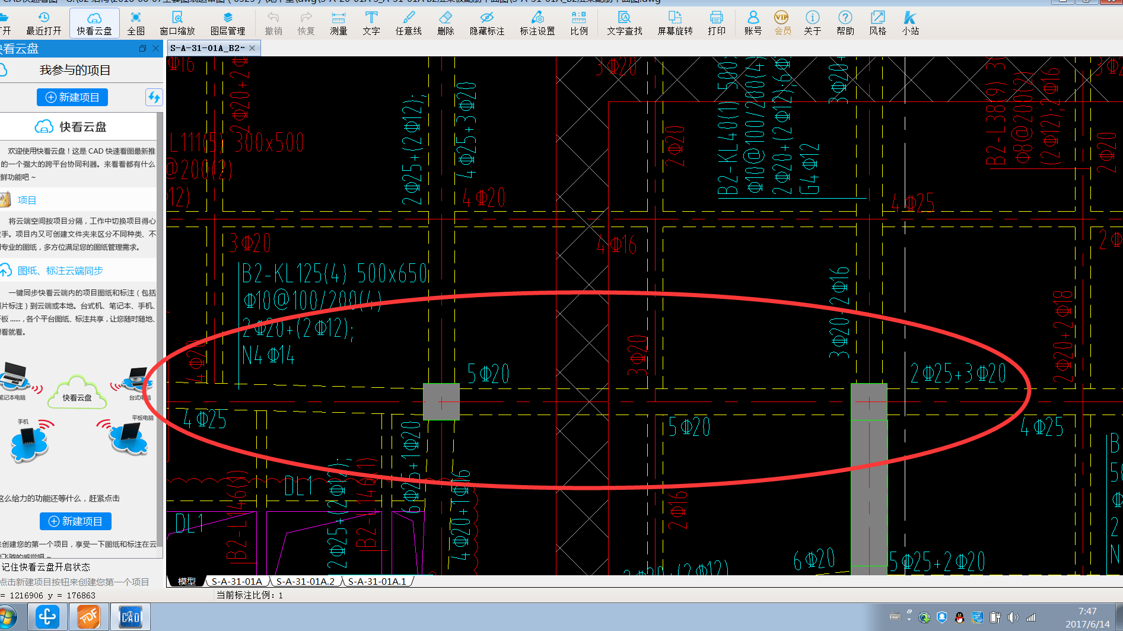Viewport: 1123px width, 631px height.
Task: Select the 测量 measure tool
Action: click(x=339, y=23)
